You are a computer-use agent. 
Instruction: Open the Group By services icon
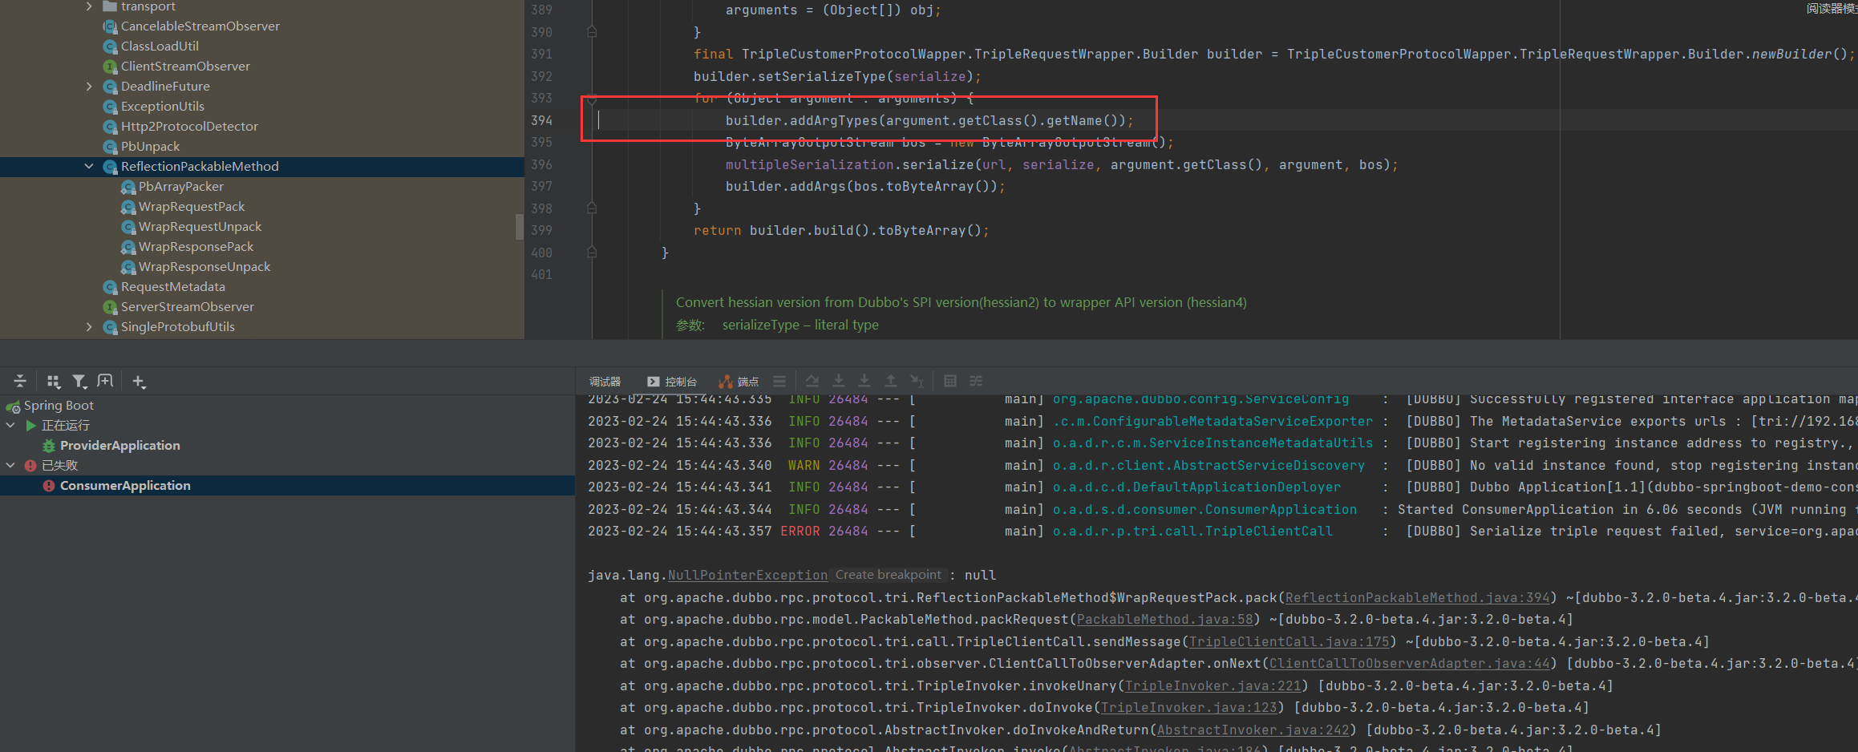(x=53, y=382)
